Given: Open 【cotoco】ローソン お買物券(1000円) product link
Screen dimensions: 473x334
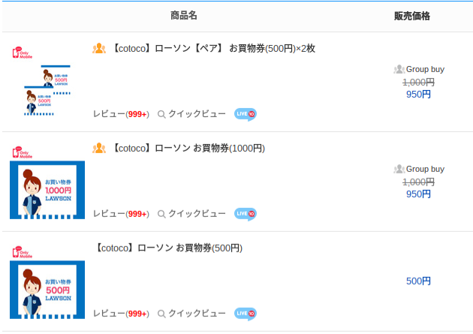Looking at the screenshot, I should 188,148.
